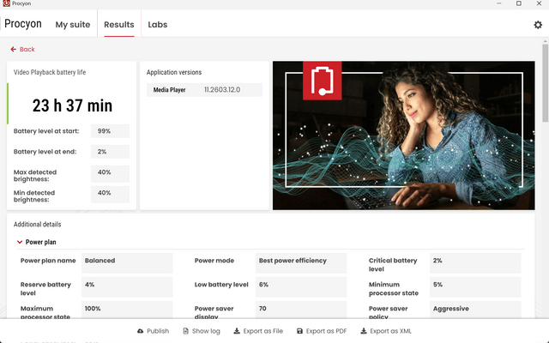
Task: Click the red battery benchmark icon
Action: [x=323, y=81]
